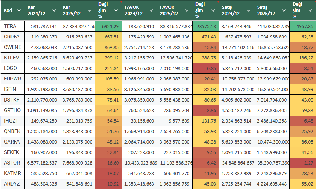316x189 pixels.
Task: Select the ISFIN code cell
Action: tap(13, 89)
